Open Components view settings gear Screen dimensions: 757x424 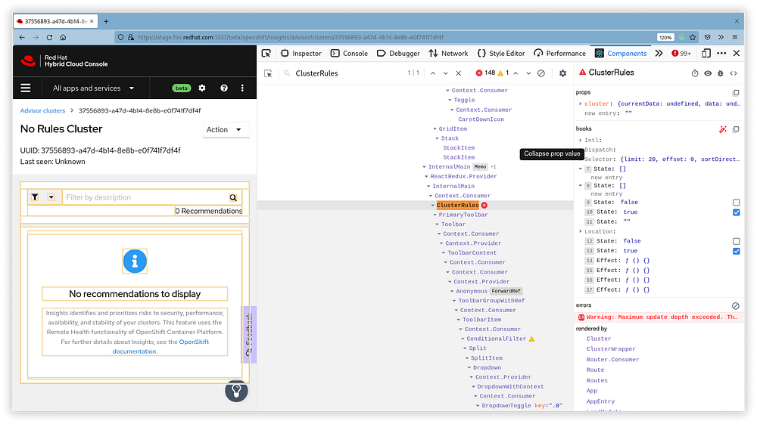[x=562, y=73]
